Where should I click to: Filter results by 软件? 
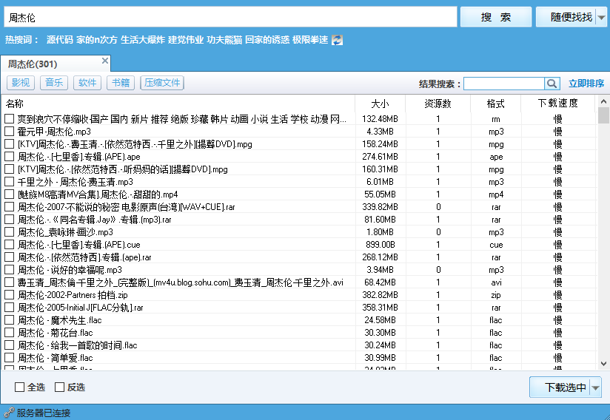(x=87, y=83)
